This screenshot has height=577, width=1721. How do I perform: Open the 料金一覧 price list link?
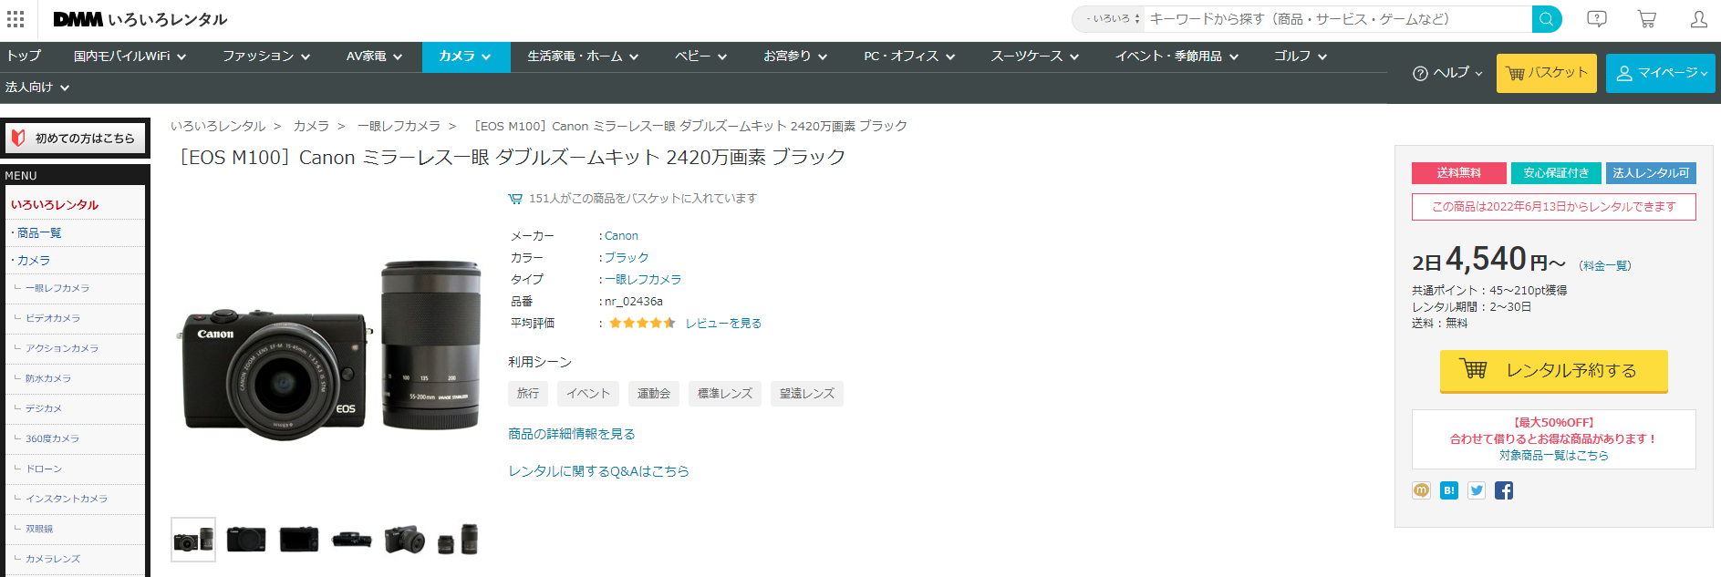pos(1605,266)
